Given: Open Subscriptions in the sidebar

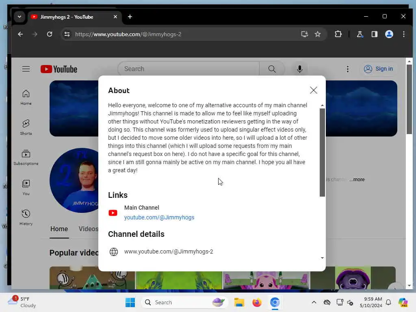Looking at the screenshot, I should pos(26,158).
